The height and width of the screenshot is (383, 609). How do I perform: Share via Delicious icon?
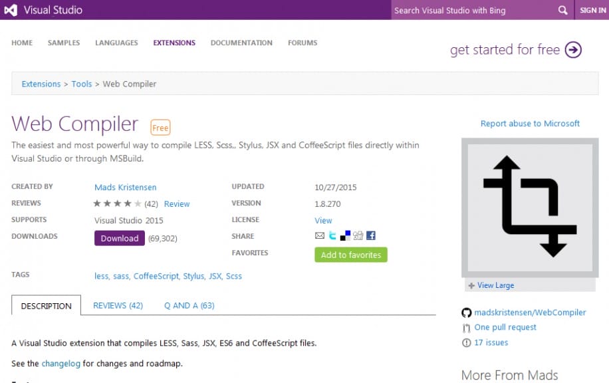(345, 235)
